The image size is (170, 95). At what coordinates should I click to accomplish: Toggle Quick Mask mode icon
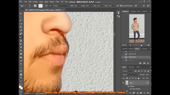pos(21,92)
